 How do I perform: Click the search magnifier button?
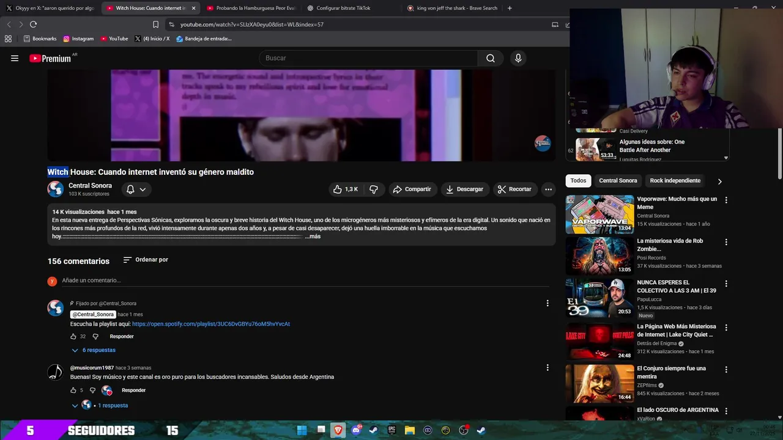(491, 58)
